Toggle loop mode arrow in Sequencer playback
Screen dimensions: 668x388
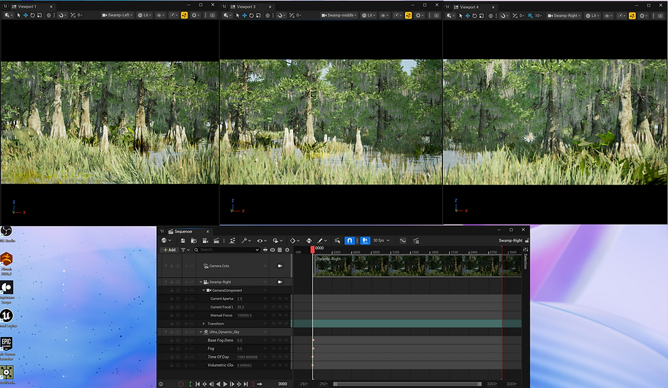[260, 384]
